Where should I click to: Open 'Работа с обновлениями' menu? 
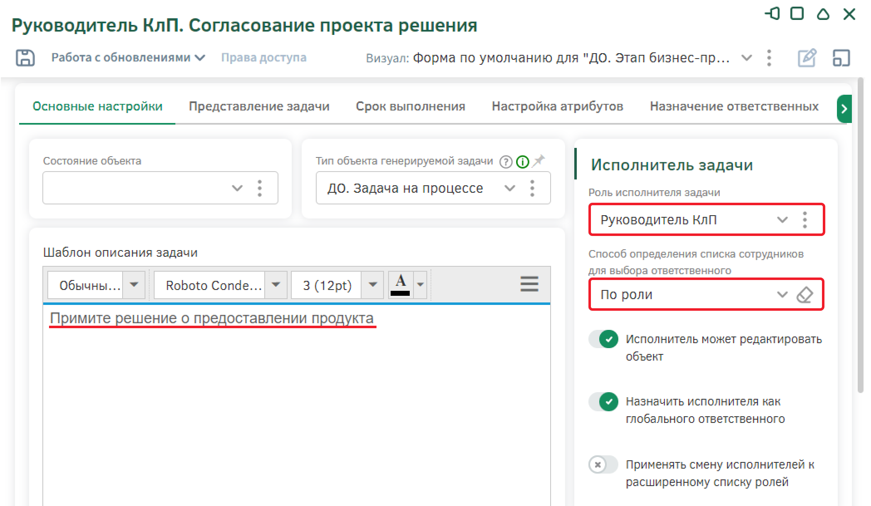128,58
